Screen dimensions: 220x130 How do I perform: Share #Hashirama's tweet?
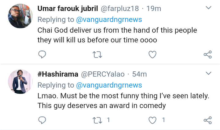[x=208, y=120]
